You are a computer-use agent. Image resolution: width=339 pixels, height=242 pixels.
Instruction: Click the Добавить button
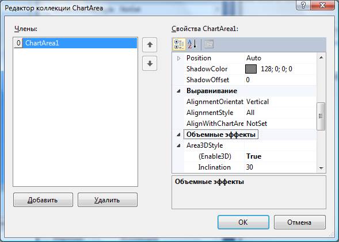(43, 200)
